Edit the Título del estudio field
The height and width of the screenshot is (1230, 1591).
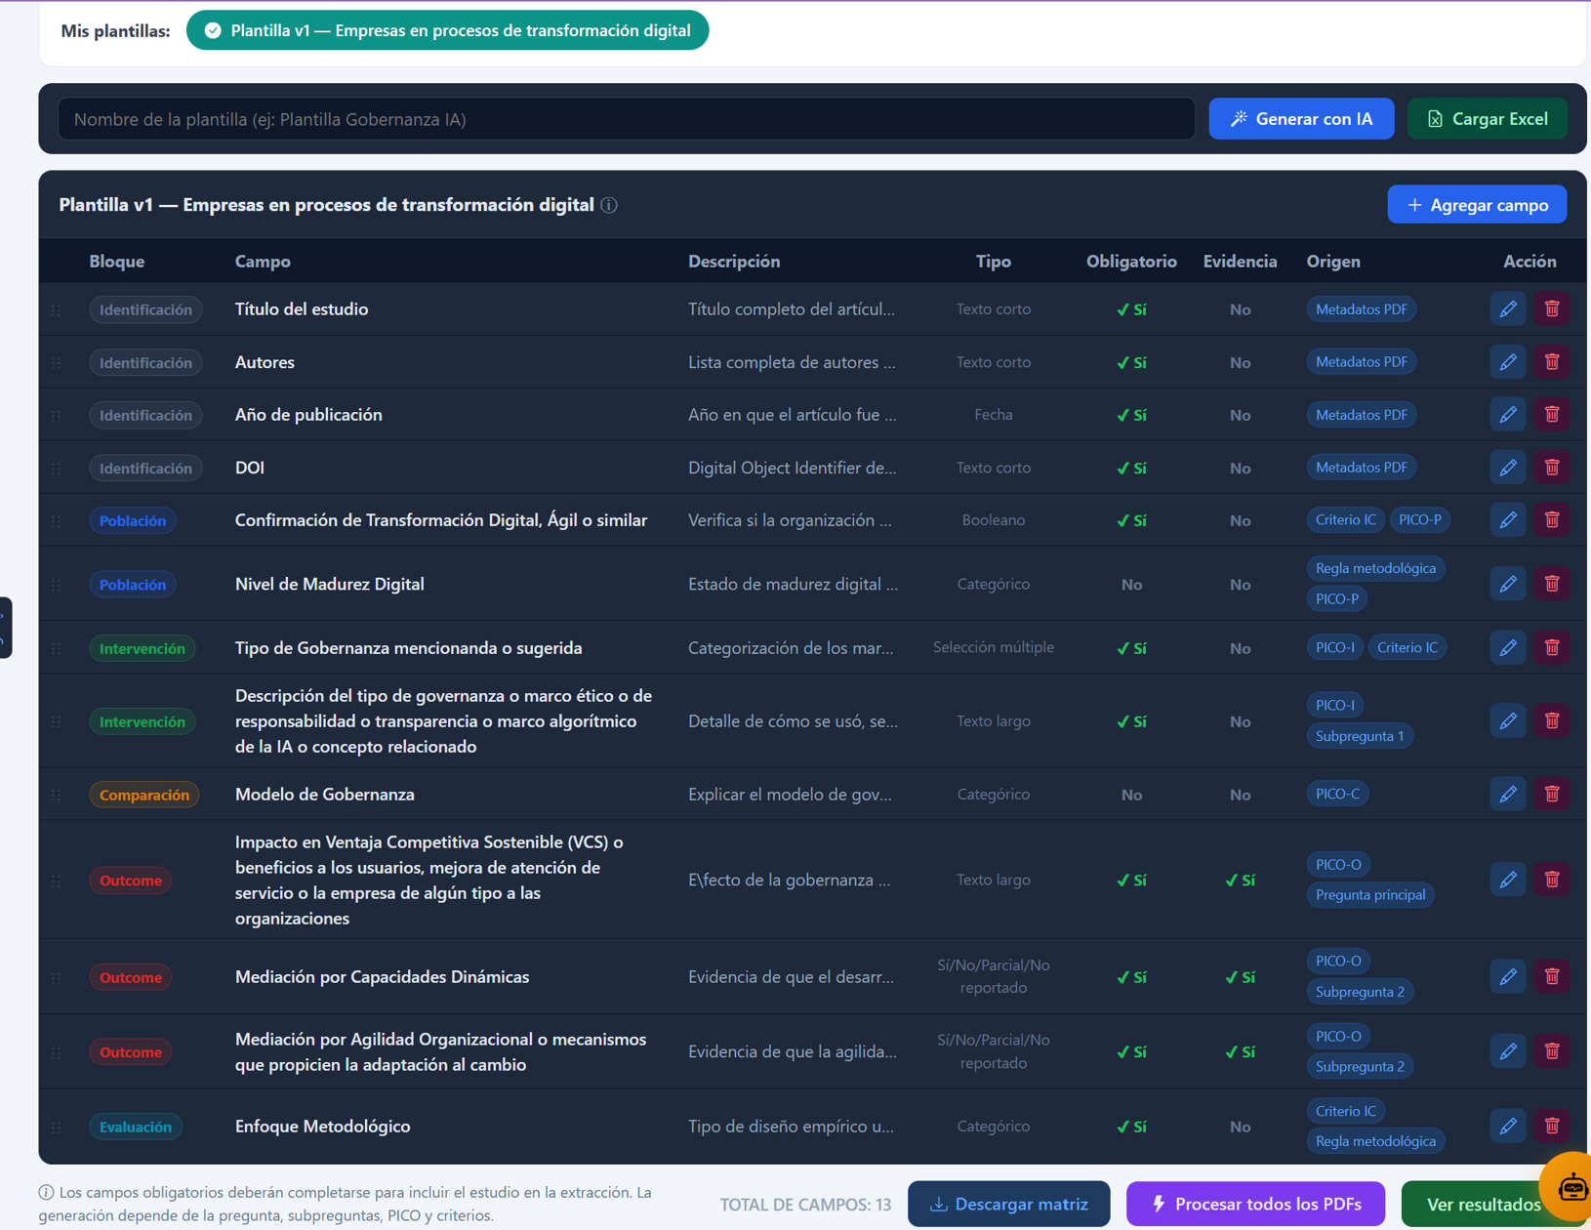1508,309
